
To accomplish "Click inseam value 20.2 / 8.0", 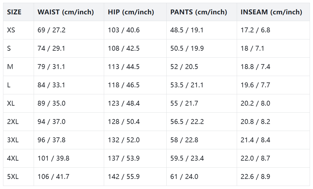I will 255,104.
